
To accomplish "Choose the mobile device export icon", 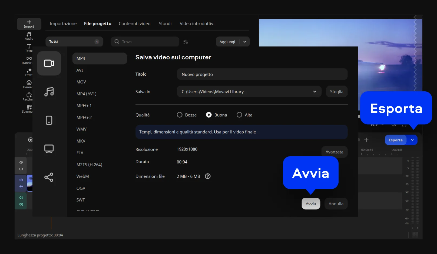I will coord(49,120).
